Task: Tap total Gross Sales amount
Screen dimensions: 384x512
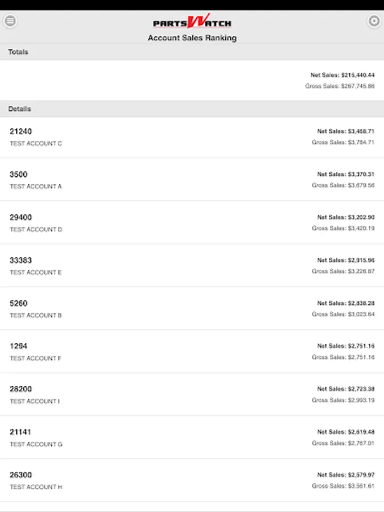Action: click(x=340, y=86)
